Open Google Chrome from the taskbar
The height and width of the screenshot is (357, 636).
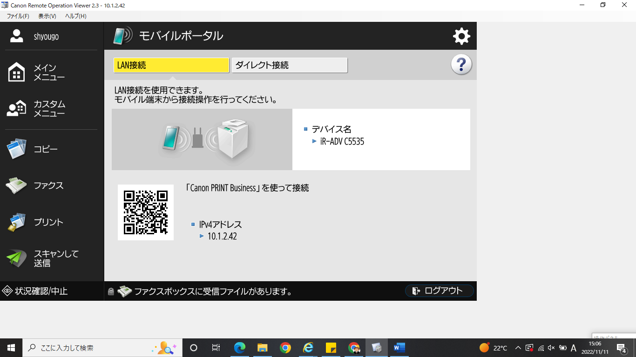point(285,348)
